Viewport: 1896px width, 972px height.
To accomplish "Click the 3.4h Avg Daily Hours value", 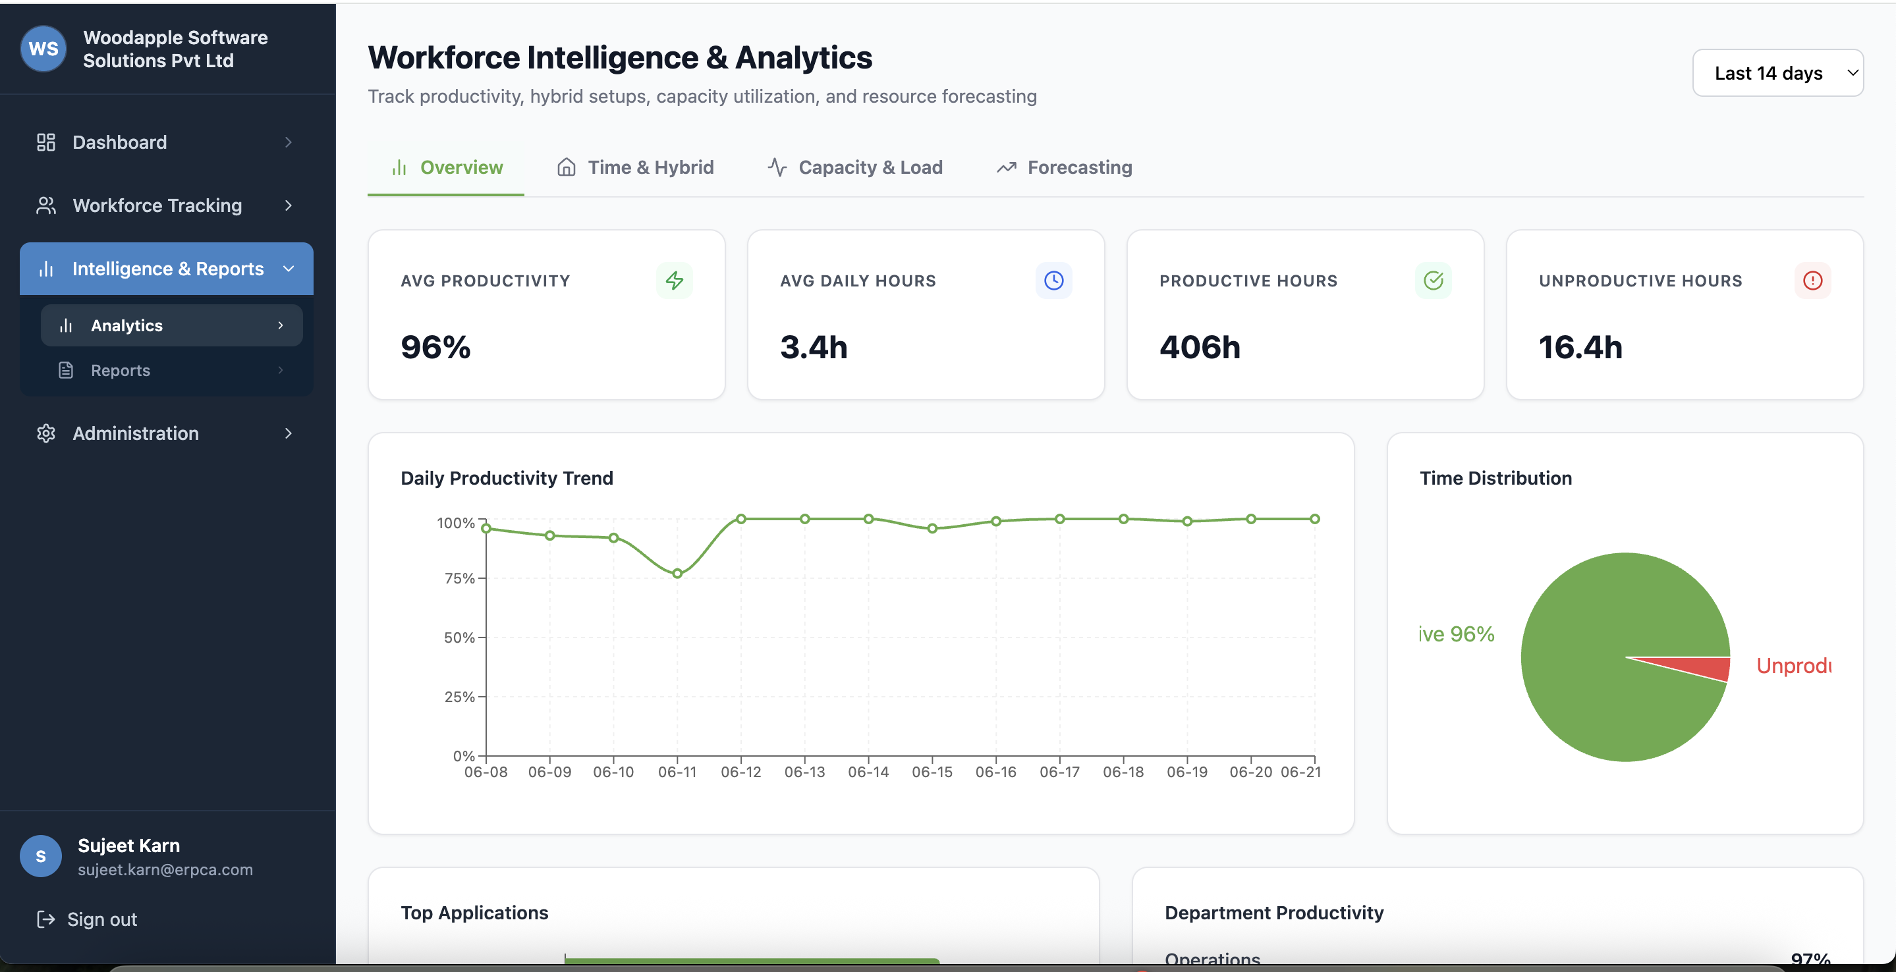I will coord(814,346).
